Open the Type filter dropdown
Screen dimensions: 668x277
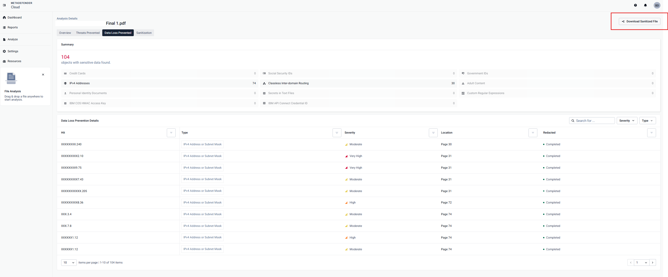point(647,121)
